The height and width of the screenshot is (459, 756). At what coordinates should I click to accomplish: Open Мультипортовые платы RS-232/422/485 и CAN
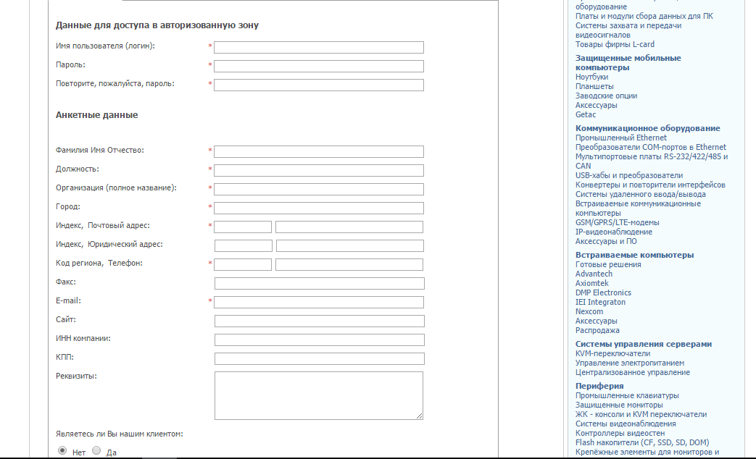click(x=652, y=161)
